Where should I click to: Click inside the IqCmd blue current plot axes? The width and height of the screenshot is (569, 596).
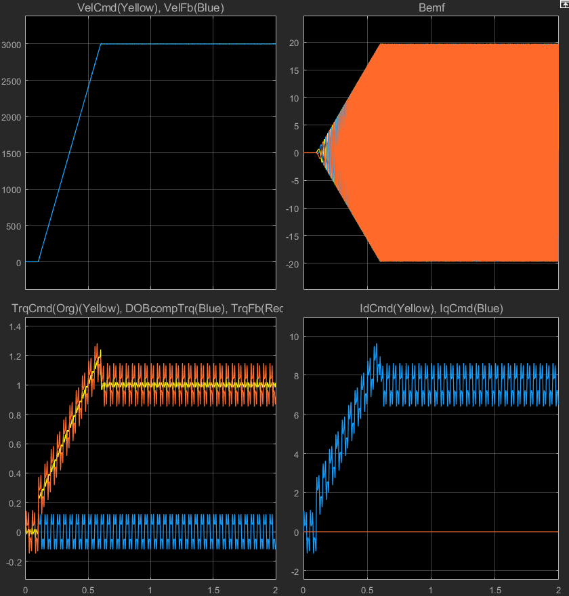coord(431,448)
